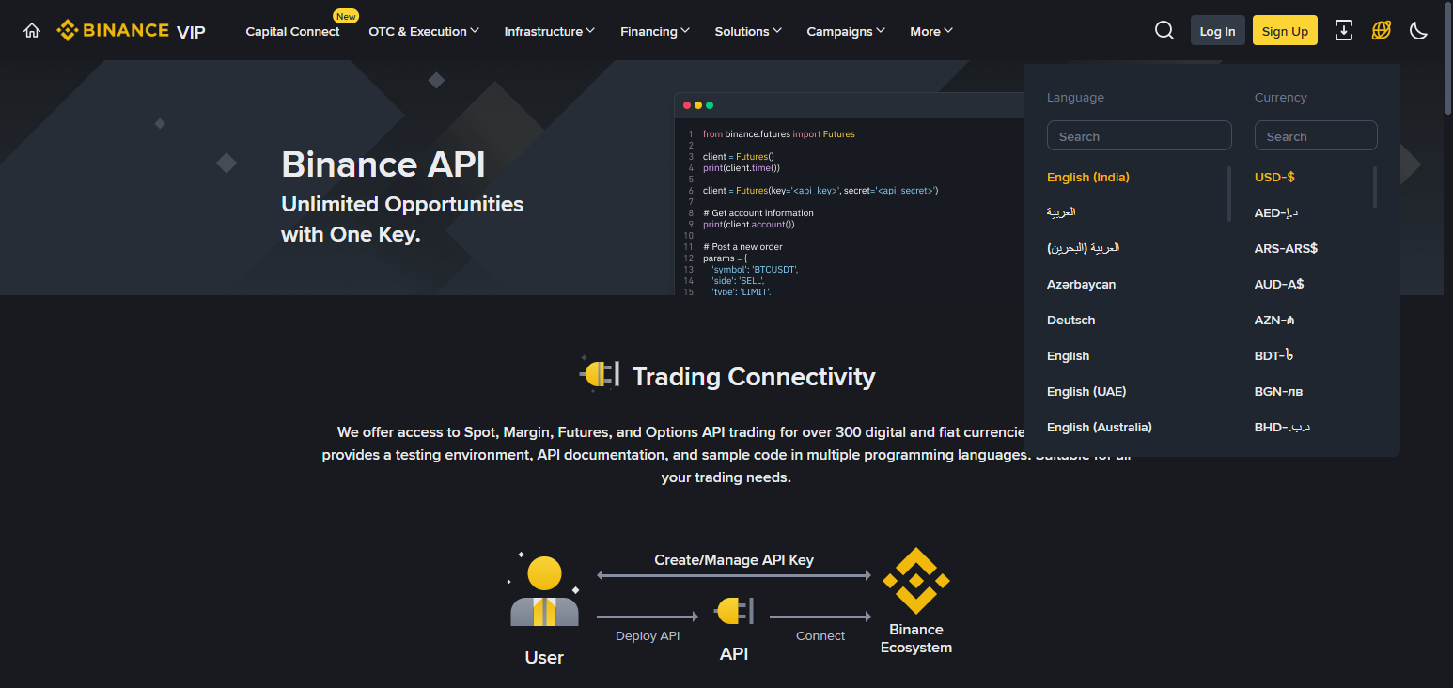Focus the Language search field
Image resolution: width=1453 pixels, height=688 pixels.
point(1139,135)
